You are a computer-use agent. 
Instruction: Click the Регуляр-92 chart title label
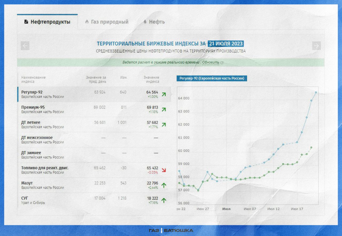pos(212,78)
